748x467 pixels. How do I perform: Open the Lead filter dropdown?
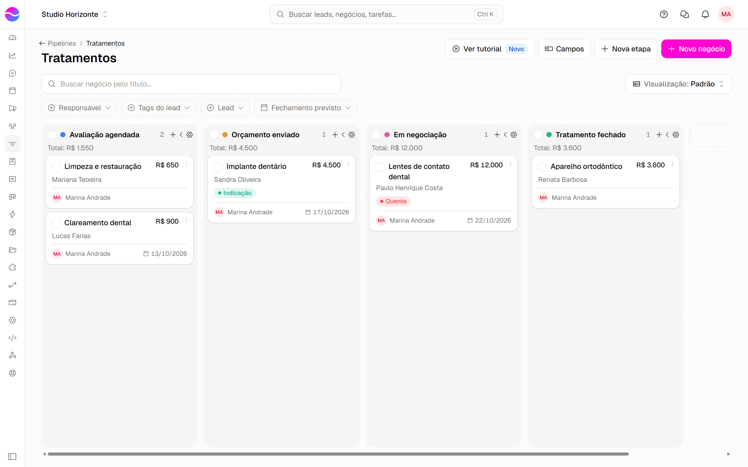click(x=225, y=108)
